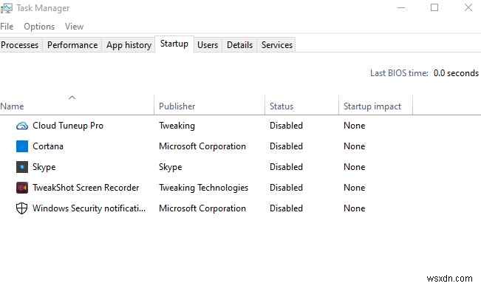Click the Windows Security shield icon
This screenshot has height=286, width=481.
pos(21,208)
